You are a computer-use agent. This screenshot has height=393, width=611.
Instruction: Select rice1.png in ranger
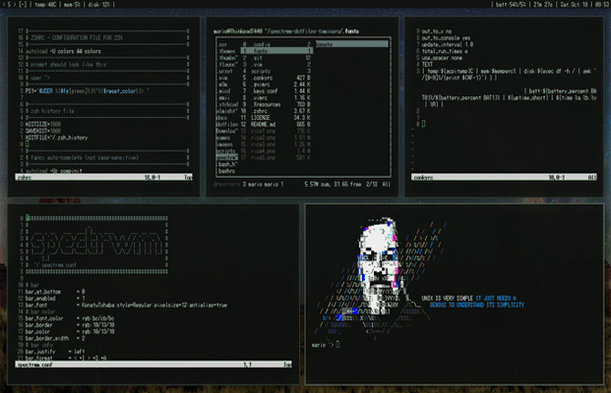pyautogui.click(x=276, y=131)
